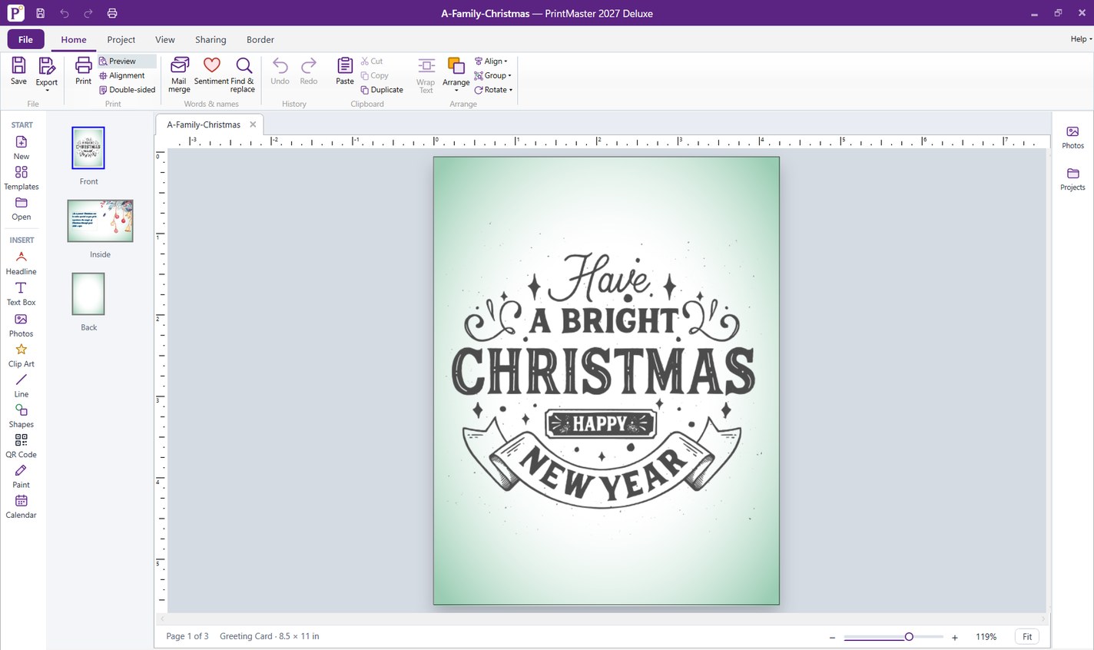
Task: Open the Border ribbon tab
Action: (x=260, y=39)
